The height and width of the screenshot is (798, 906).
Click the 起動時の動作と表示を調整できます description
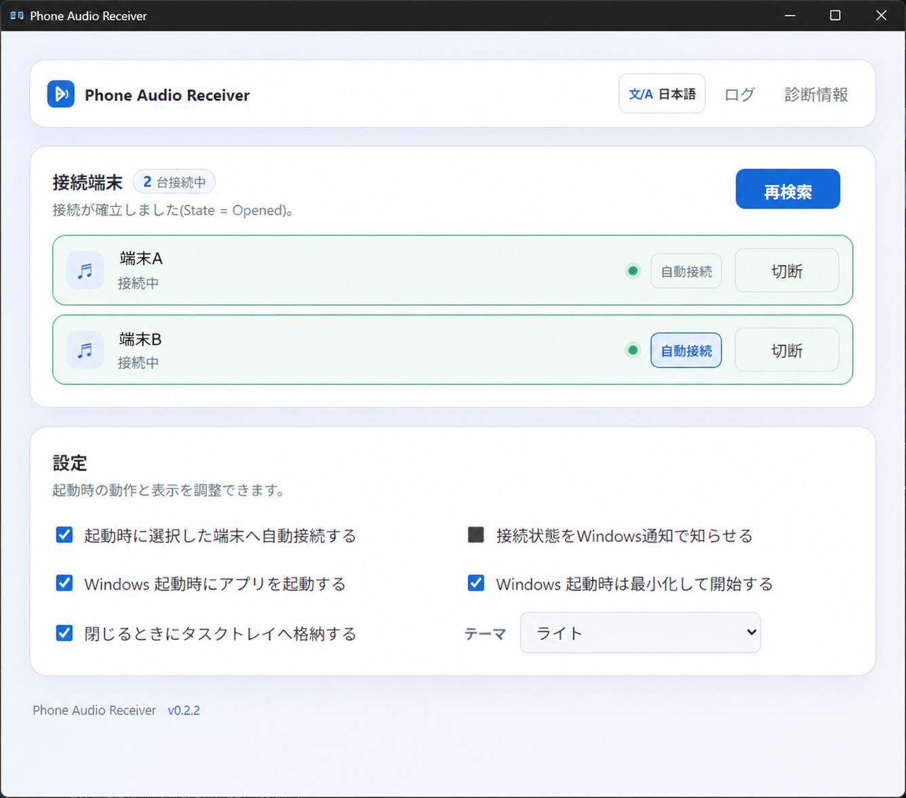170,490
